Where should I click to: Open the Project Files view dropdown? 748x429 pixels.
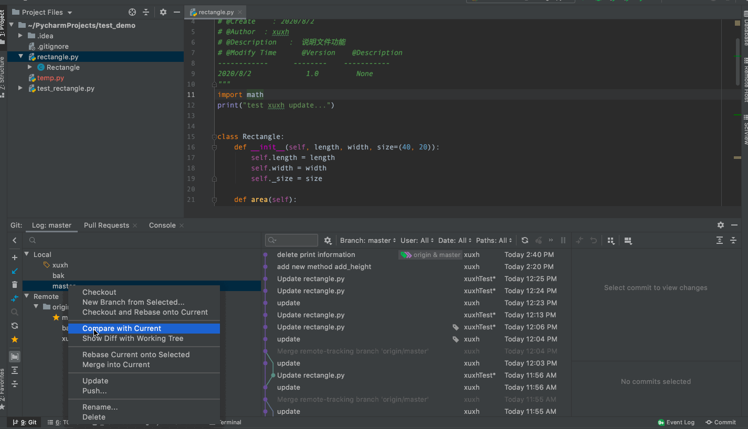pos(42,12)
